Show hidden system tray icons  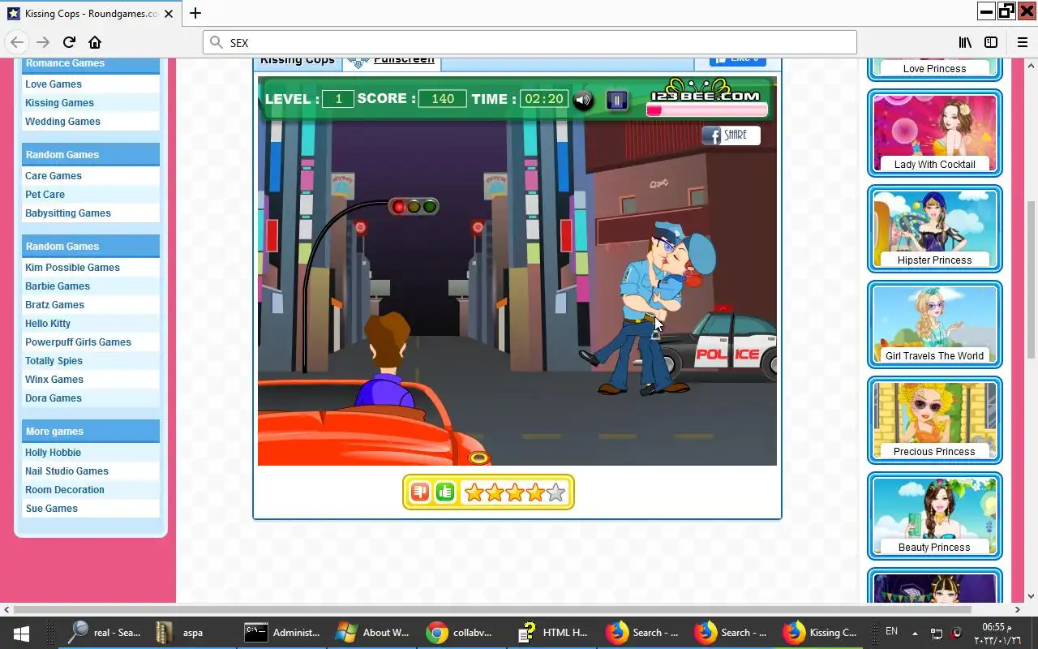point(915,633)
